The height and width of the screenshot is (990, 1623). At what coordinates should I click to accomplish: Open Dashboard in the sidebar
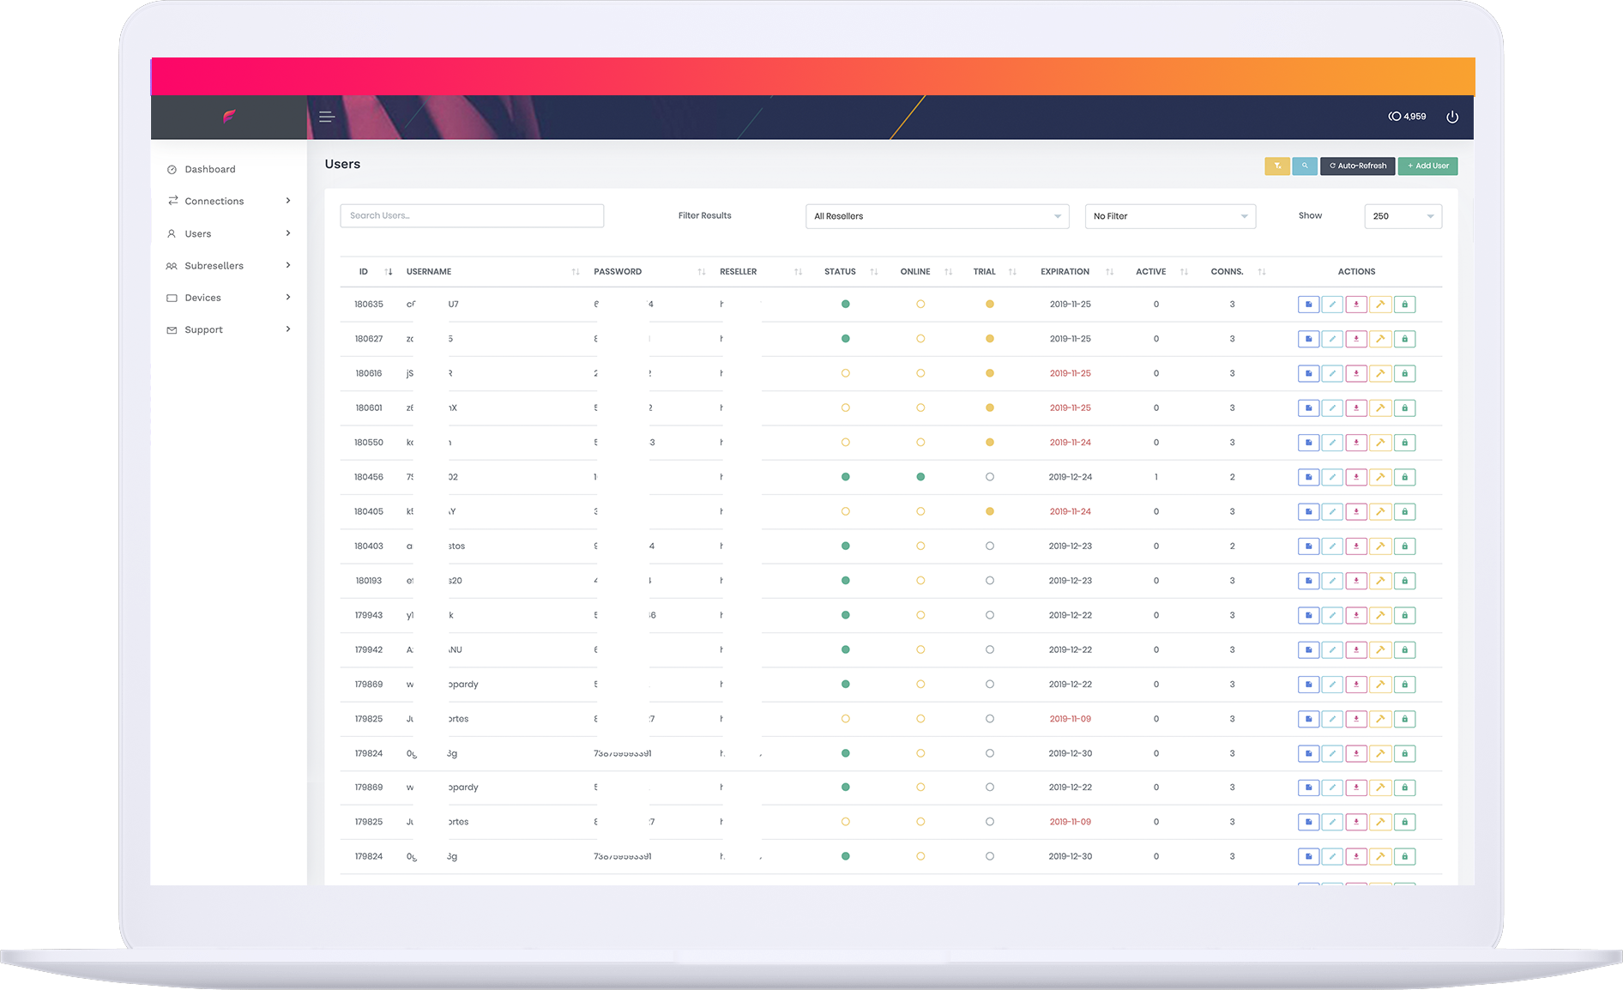pos(209,169)
